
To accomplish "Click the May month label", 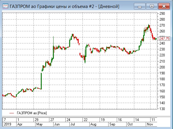I will point(40,124).
